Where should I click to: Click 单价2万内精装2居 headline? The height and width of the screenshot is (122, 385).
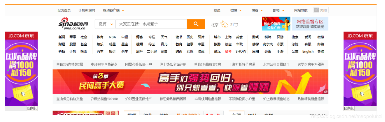click(70, 64)
